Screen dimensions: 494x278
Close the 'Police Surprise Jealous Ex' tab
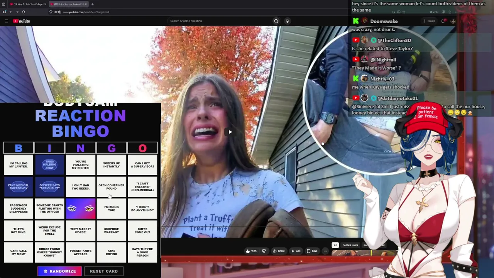(86, 4)
